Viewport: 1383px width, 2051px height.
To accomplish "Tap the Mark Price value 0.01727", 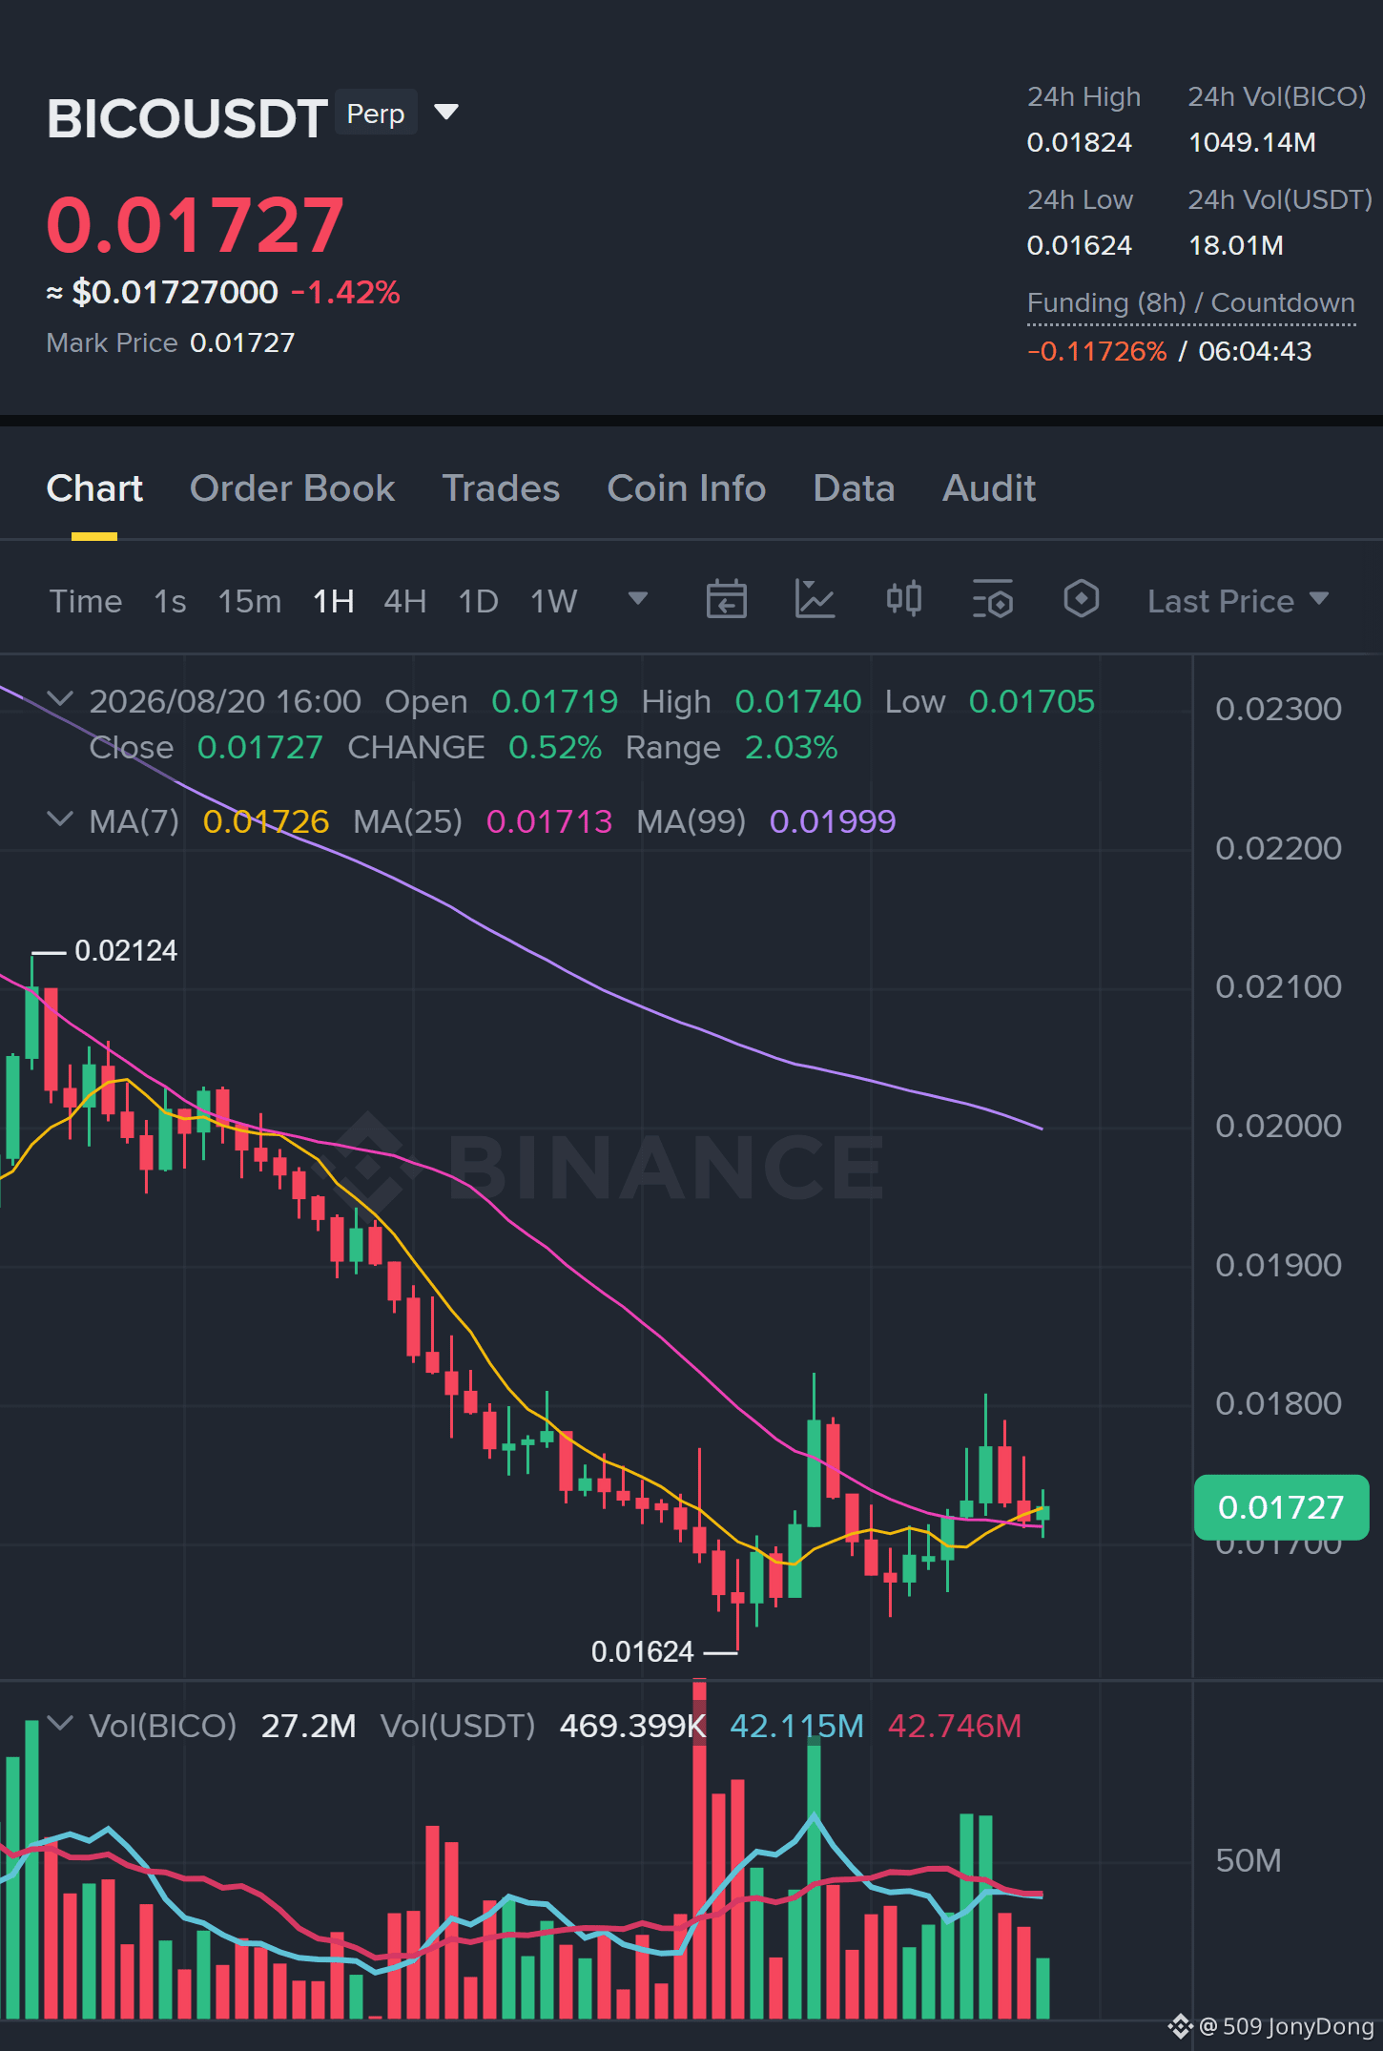I will (242, 342).
